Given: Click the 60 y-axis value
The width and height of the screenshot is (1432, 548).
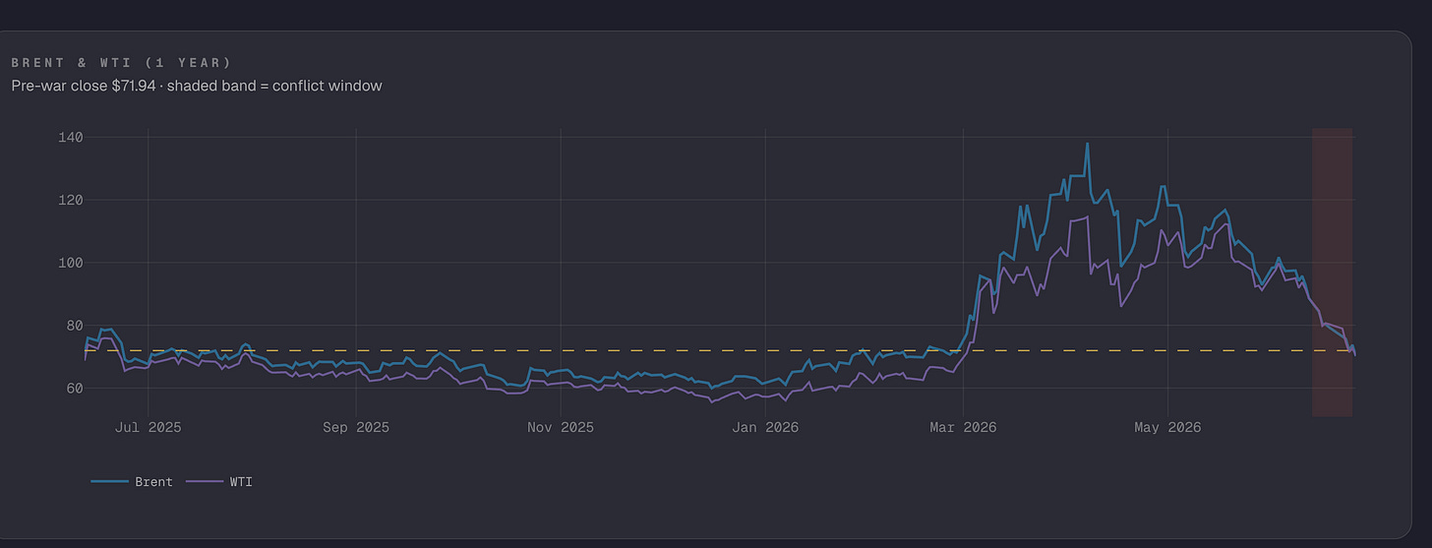Looking at the screenshot, I should click(x=74, y=389).
